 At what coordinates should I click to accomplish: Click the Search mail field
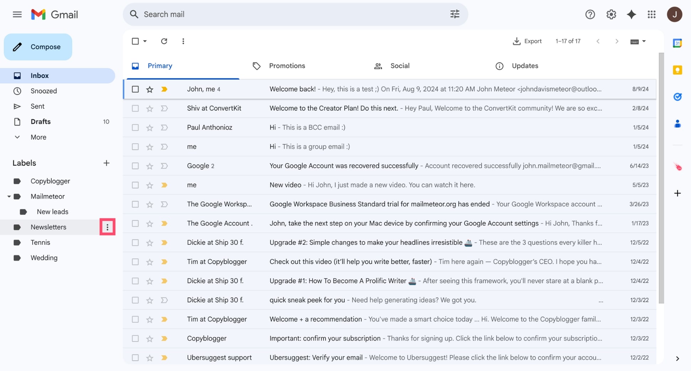coord(295,14)
